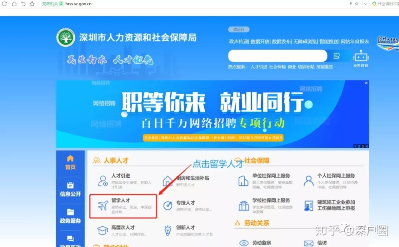Viewport: 399px width, 247px height.
Task: Click the search magnifier icon
Action: 336,56
